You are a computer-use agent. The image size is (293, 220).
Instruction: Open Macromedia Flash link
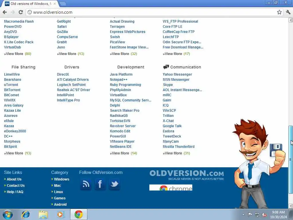click(x=19, y=21)
